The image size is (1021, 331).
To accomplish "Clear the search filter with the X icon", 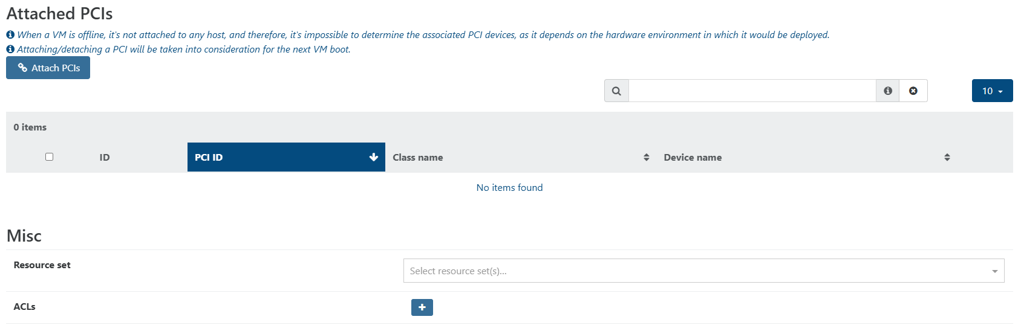I will click(913, 91).
